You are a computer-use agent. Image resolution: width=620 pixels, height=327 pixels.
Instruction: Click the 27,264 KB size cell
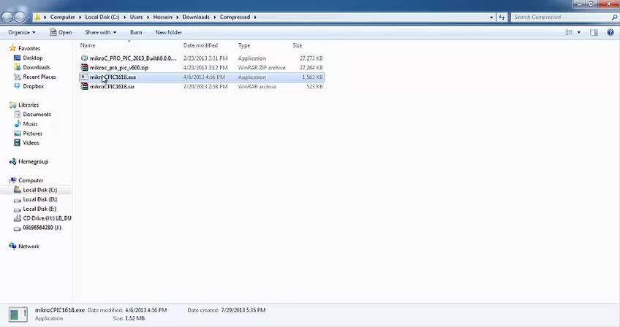(311, 68)
